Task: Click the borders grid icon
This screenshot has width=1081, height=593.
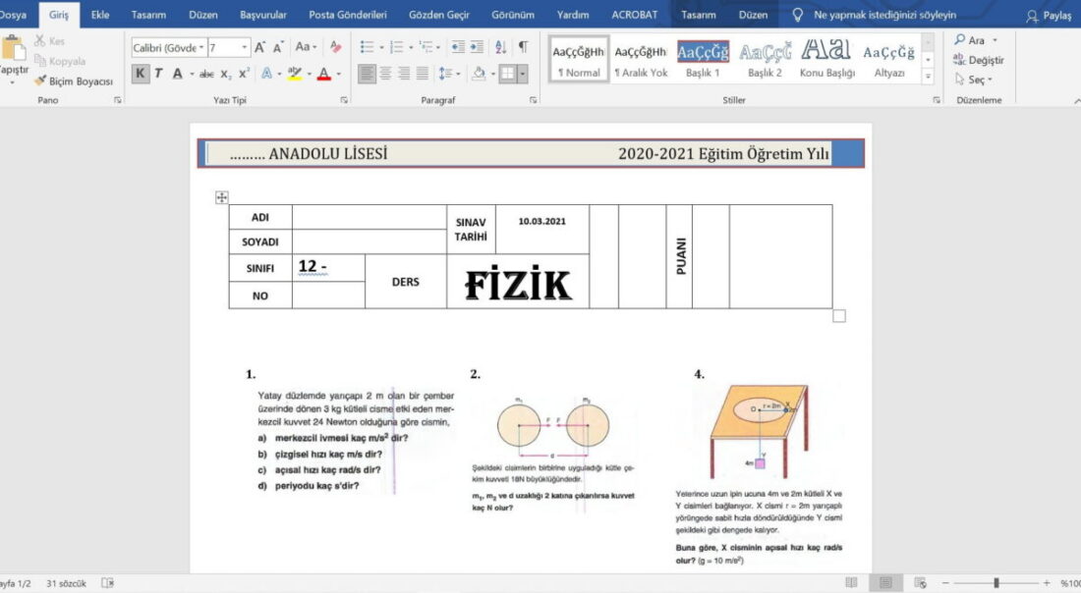Action: [508, 74]
